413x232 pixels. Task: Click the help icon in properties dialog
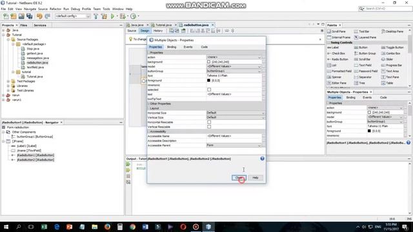point(263,159)
